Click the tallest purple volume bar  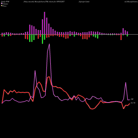coord(44,23)
